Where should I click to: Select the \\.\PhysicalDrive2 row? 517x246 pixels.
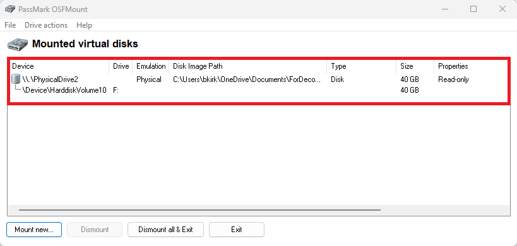click(x=259, y=79)
